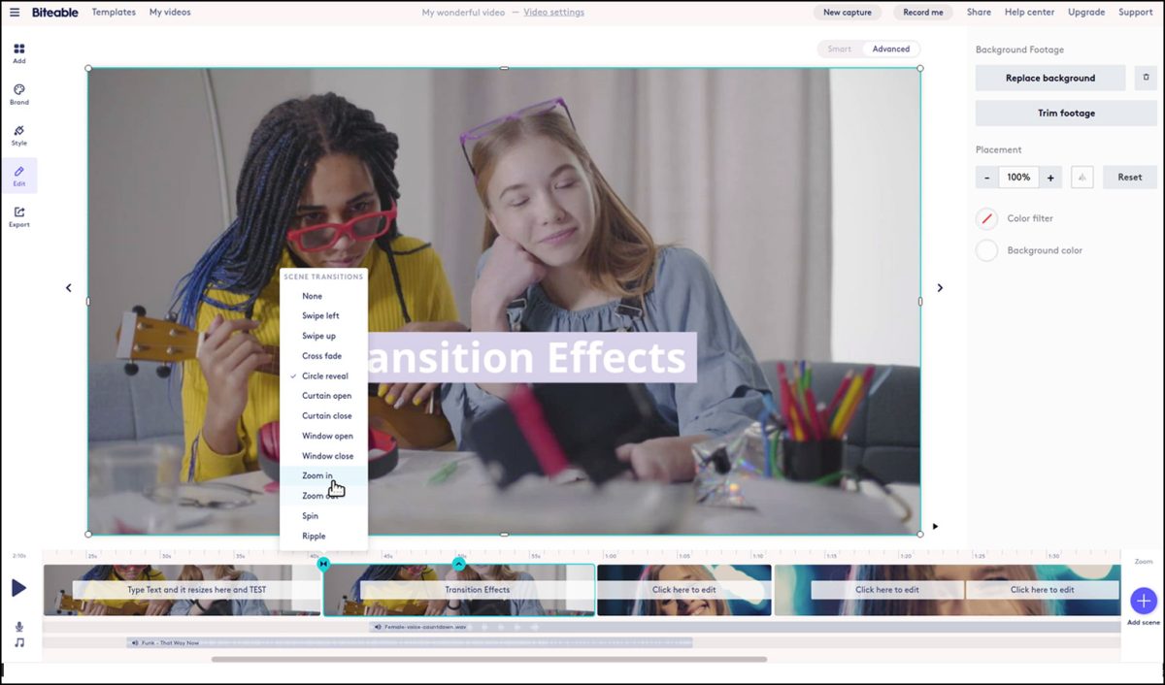This screenshot has width=1165, height=685.
Task: Delete background using trash icon
Action: [1146, 78]
